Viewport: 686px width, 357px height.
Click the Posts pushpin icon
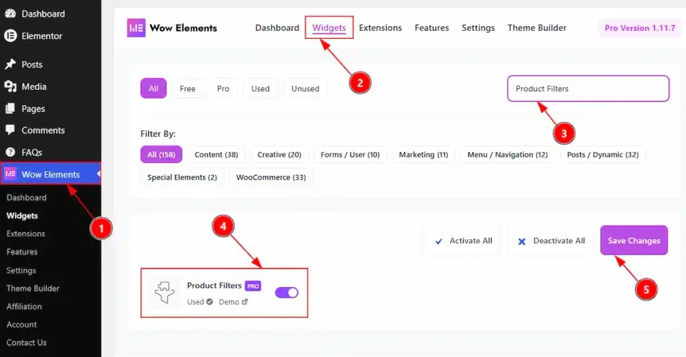click(x=10, y=64)
